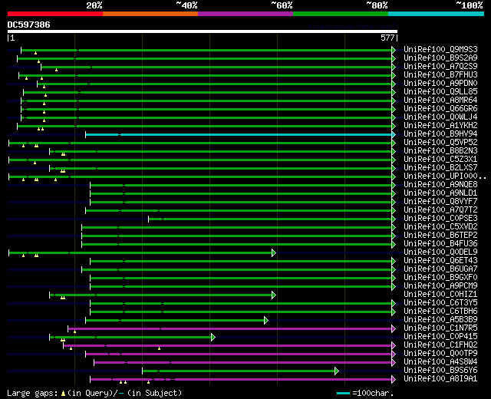Image resolution: width=491 pixels, height=399 pixels.
Task: Click the truncated UniRef100_UPI000.. hit label
Action: 445,176
